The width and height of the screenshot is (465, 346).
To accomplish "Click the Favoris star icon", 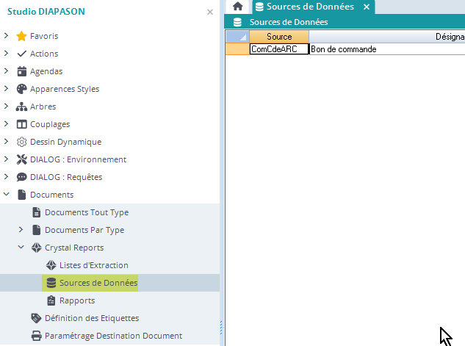I will tap(21, 36).
